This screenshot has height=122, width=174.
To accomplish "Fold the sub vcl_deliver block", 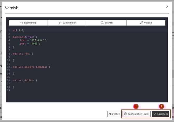I will point(11,81).
